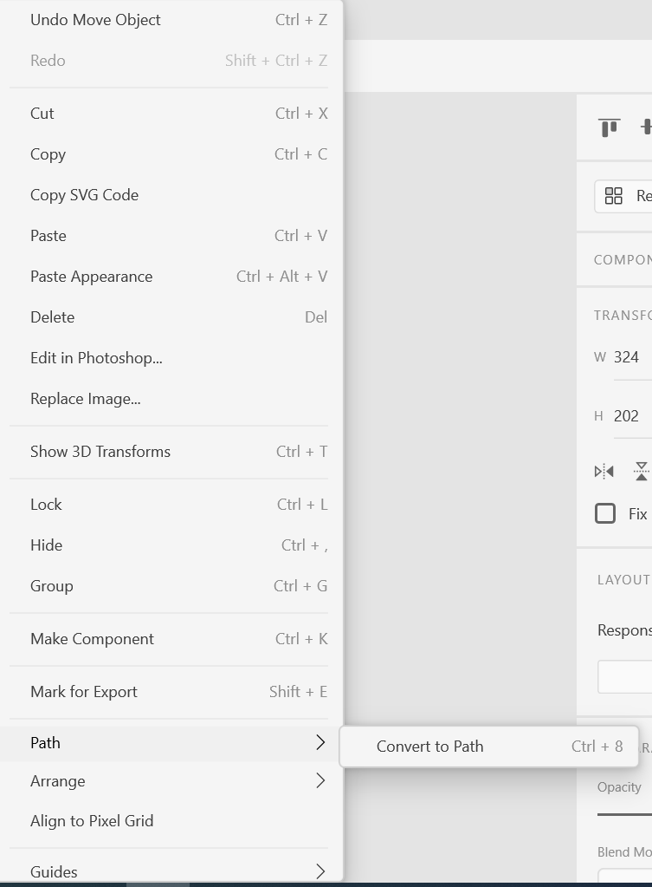Choose Mark for Export

point(84,691)
